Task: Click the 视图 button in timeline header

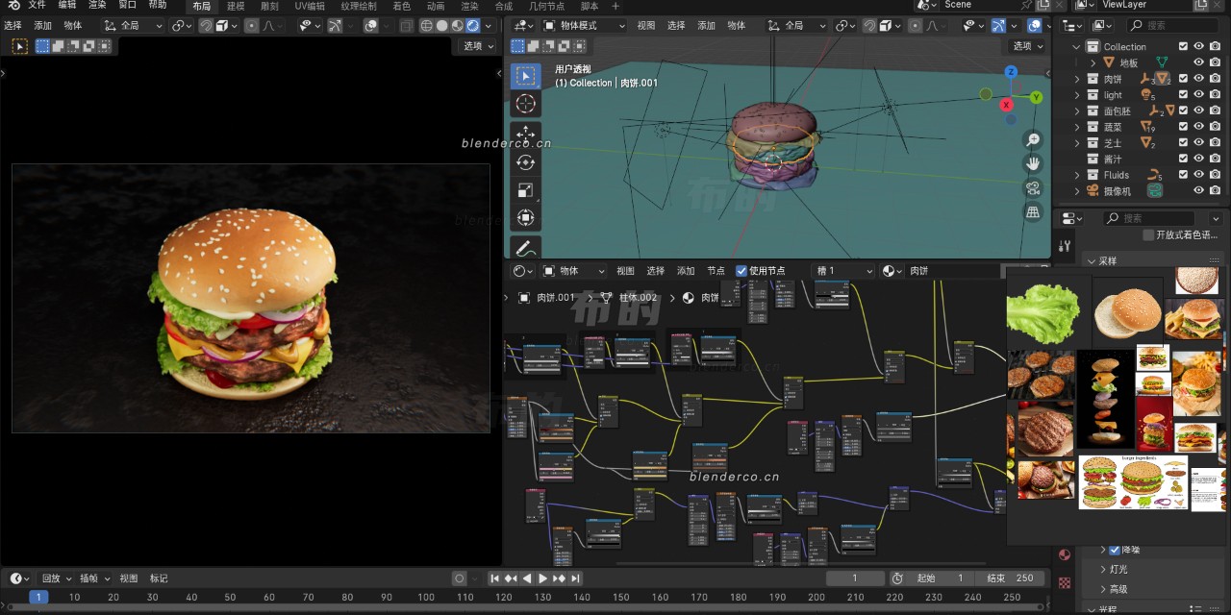Action: coord(129,578)
